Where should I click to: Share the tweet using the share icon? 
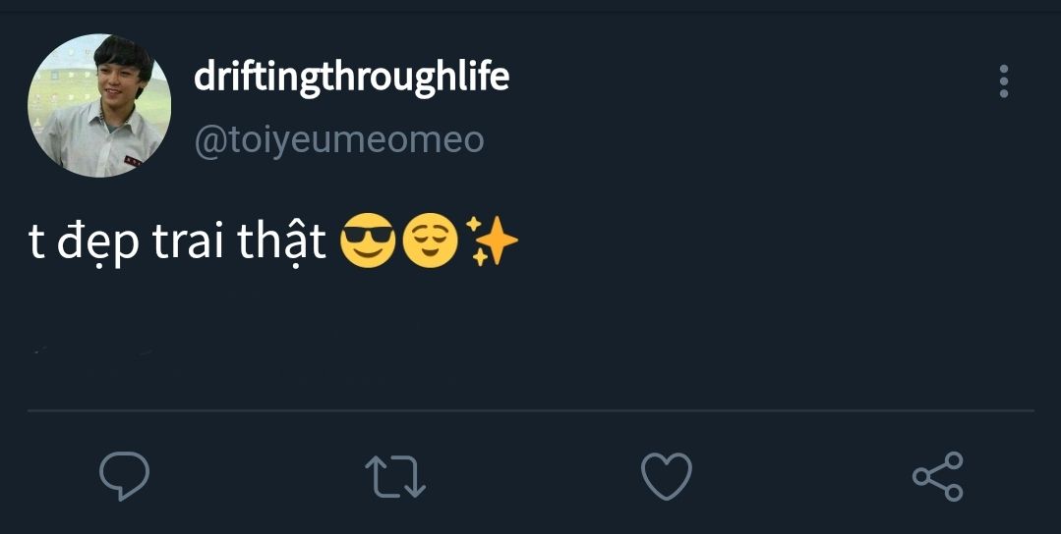(x=938, y=477)
